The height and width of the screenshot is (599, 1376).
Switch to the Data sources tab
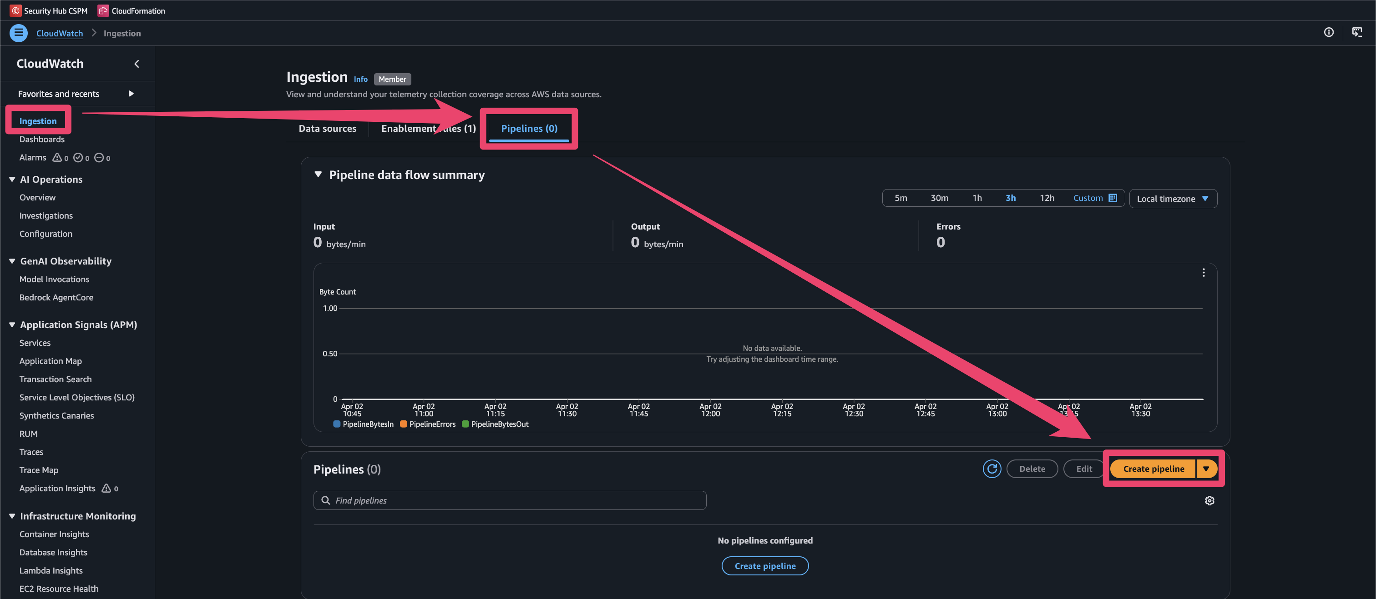[327, 128]
